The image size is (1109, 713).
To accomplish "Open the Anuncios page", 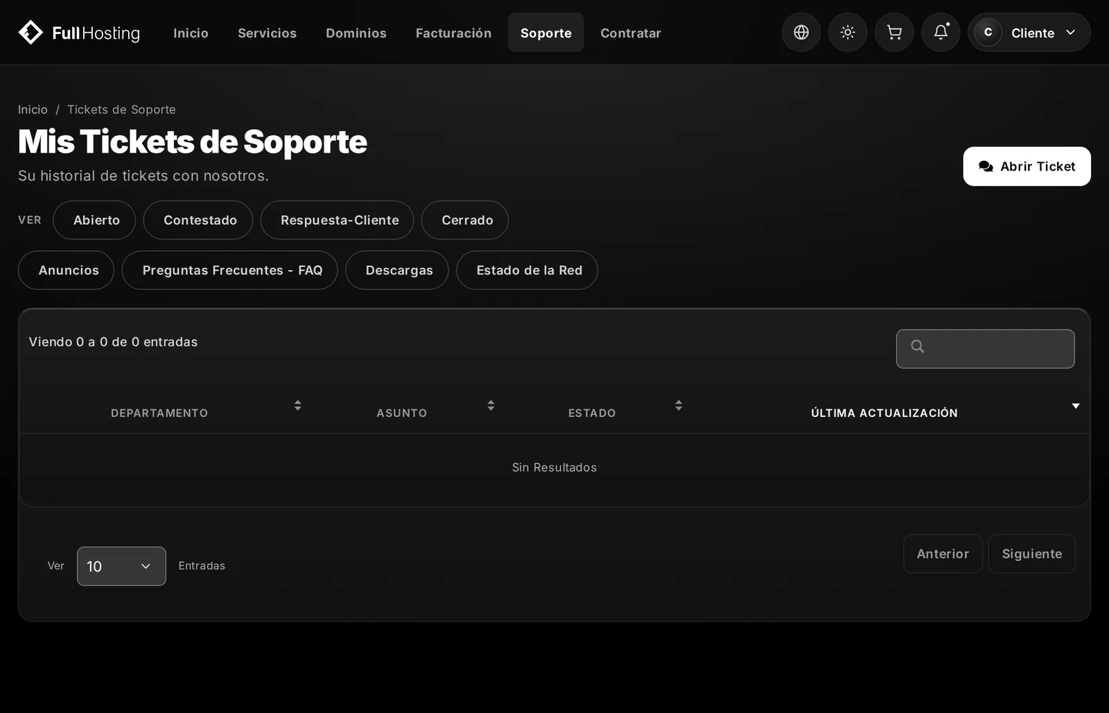I will [66, 270].
